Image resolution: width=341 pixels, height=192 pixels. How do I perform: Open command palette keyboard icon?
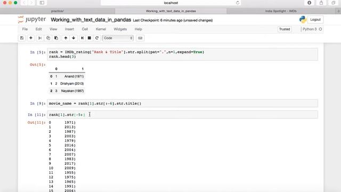140,38
